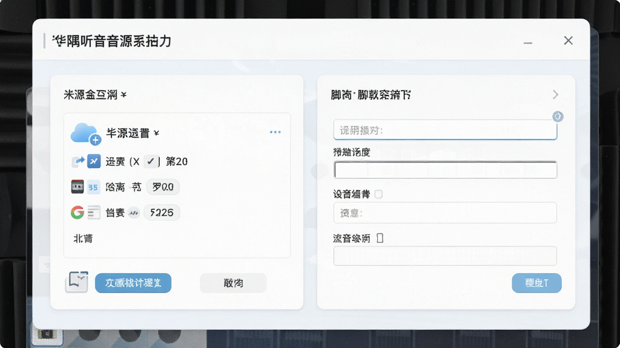Click the input field below the "设音" checkbox
Image resolution: width=620 pixels, height=348 pixels.
tap(445, 213)
